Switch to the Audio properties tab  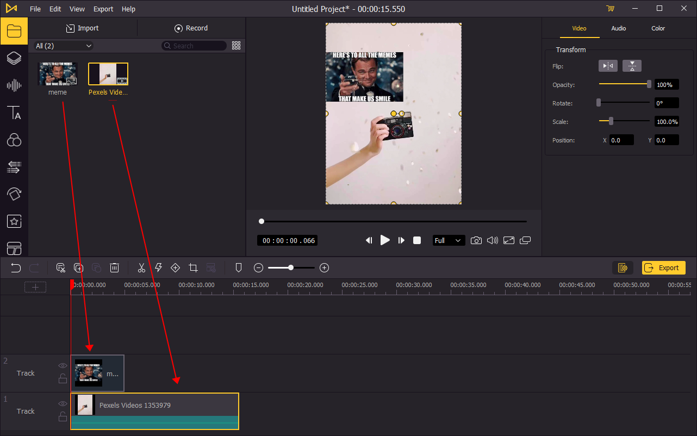[x=619, y=28]
